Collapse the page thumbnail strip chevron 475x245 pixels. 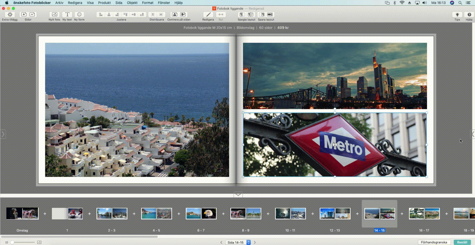(238, 195)
